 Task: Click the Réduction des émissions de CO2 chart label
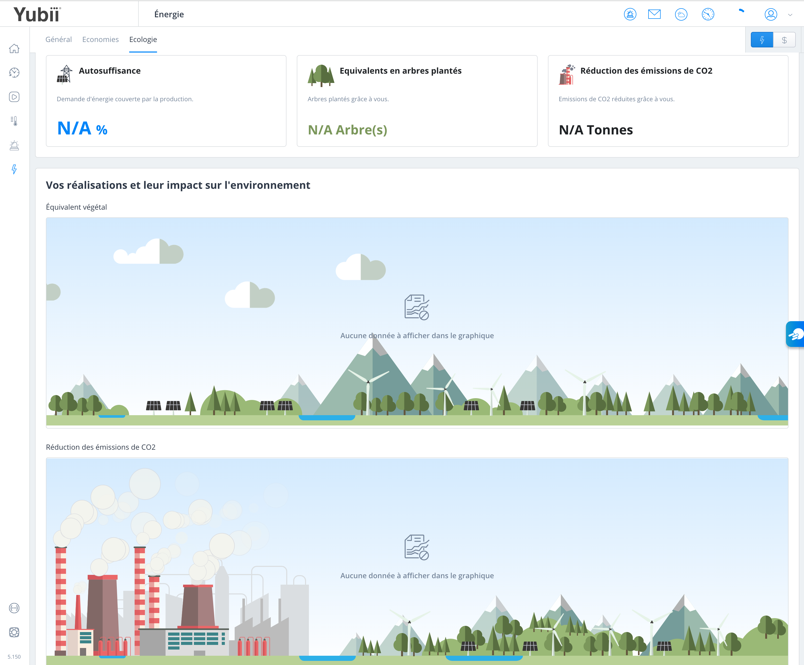(x=101, y=447)
